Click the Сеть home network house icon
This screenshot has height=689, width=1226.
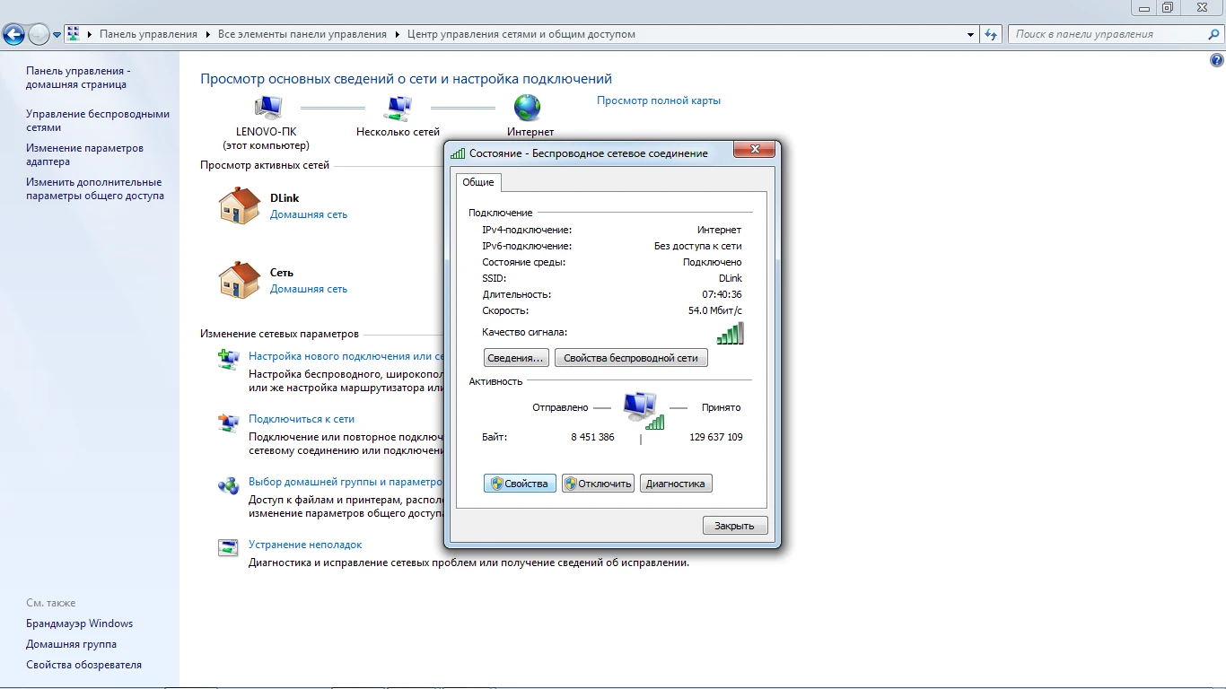click(237, 279)
